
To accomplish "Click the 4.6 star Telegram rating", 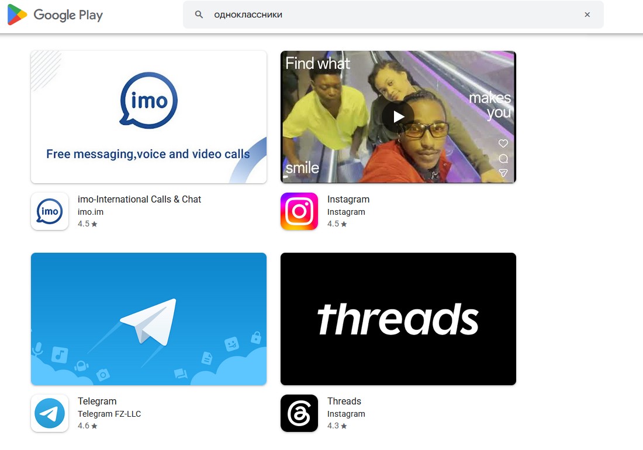I will (x=87, y=426).
